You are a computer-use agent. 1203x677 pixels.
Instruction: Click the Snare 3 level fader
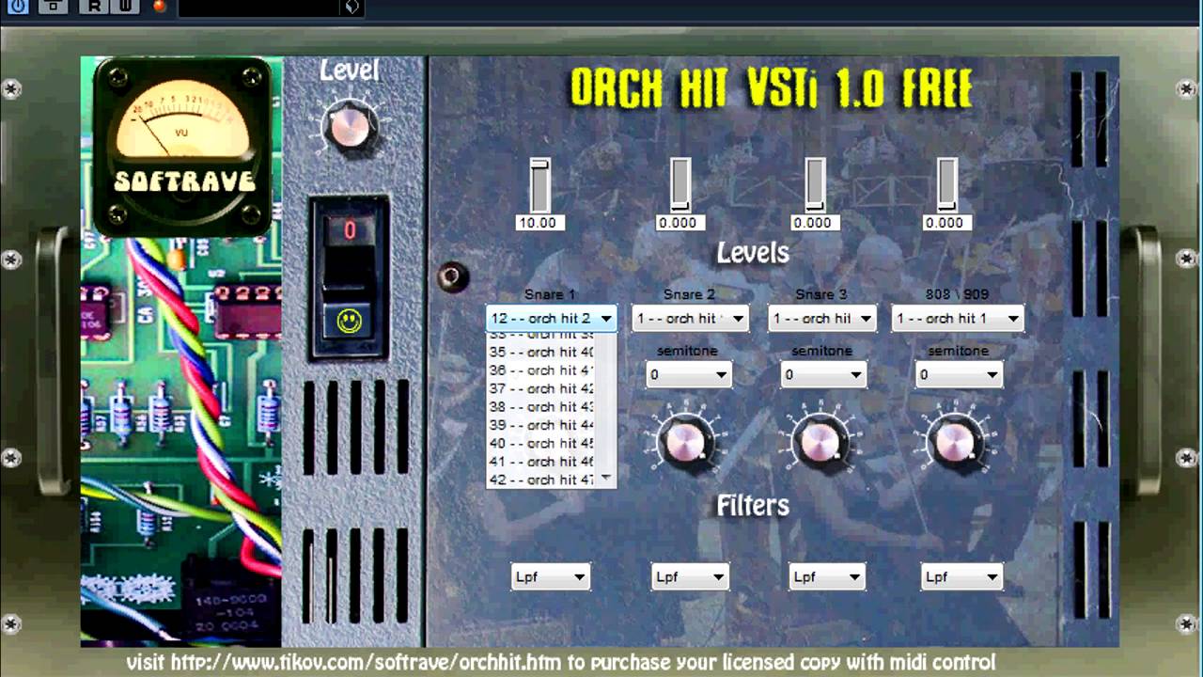[815, 186]
